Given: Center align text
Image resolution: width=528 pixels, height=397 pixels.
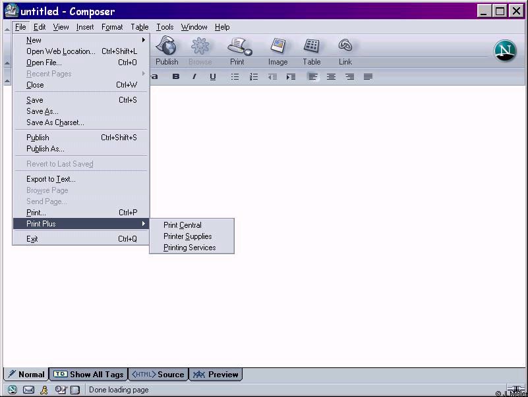Looking at the screenshot, I should pos(331,77).
